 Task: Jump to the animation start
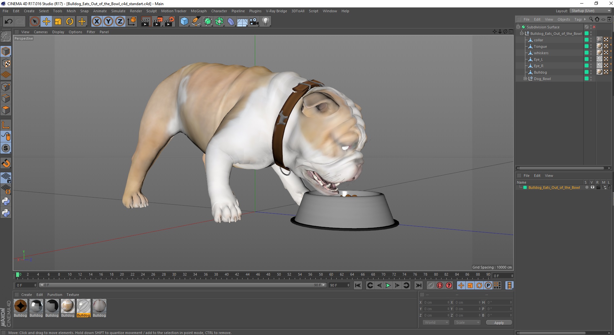(x=358, y=285)
